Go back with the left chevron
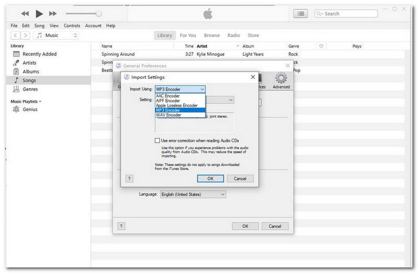Screen dimensions: 418x273 [x=16, y=35]
